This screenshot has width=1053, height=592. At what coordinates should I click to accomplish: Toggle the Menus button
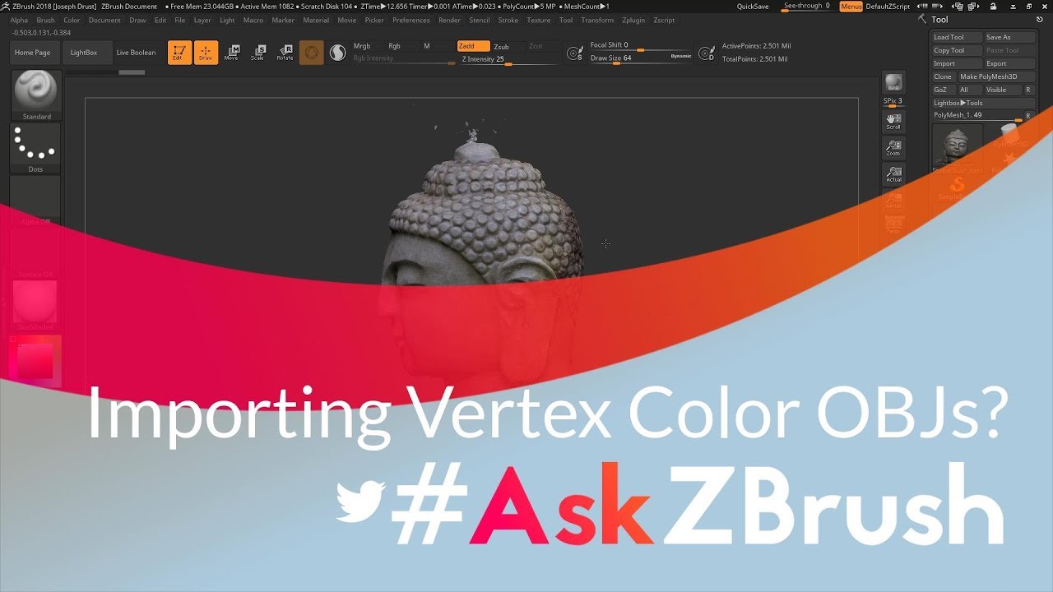(851, 6)
